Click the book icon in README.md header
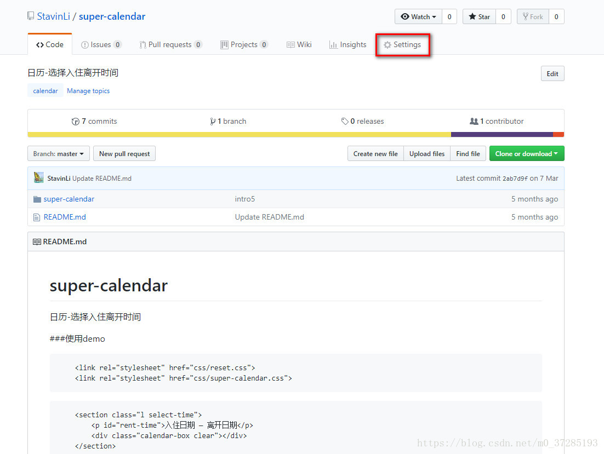Image resolution: width=604 pixels, height=454 pixels. click(37, 242)
